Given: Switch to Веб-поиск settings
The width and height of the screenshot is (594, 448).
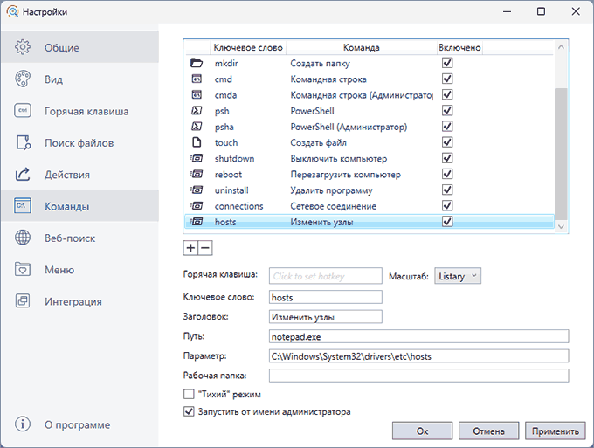Looking at the screenshot, I should [x=80, y=238].
